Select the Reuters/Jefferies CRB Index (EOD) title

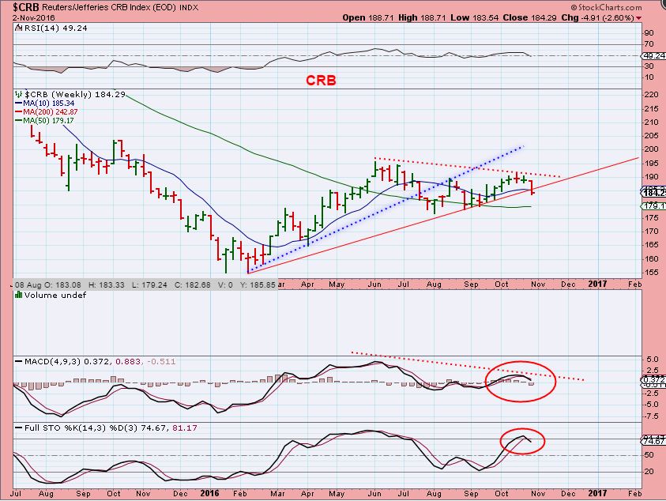click(109, 7)
